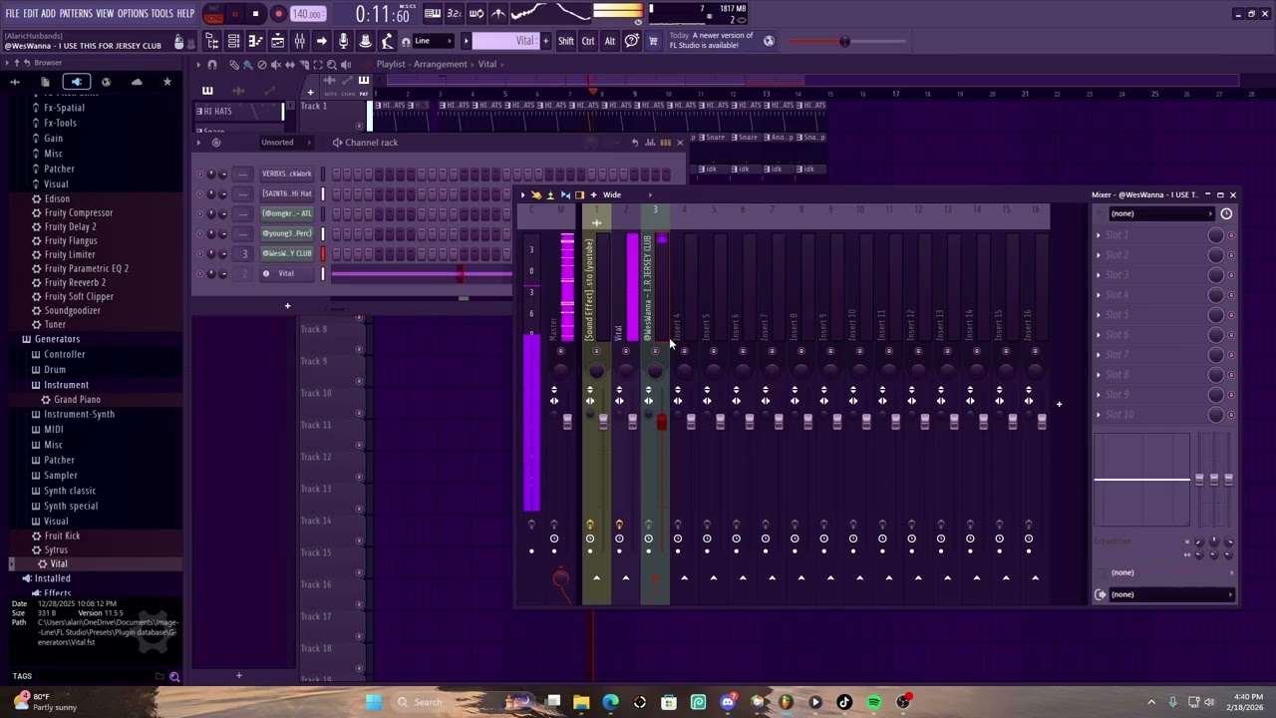Mute the Vital channel LED
1276x718 pixels.
(x=199, y=273)
